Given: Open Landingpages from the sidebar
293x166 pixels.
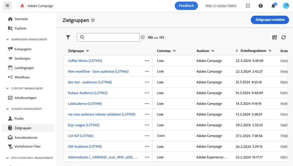Looking at the screenshot, I should point(24,68).
